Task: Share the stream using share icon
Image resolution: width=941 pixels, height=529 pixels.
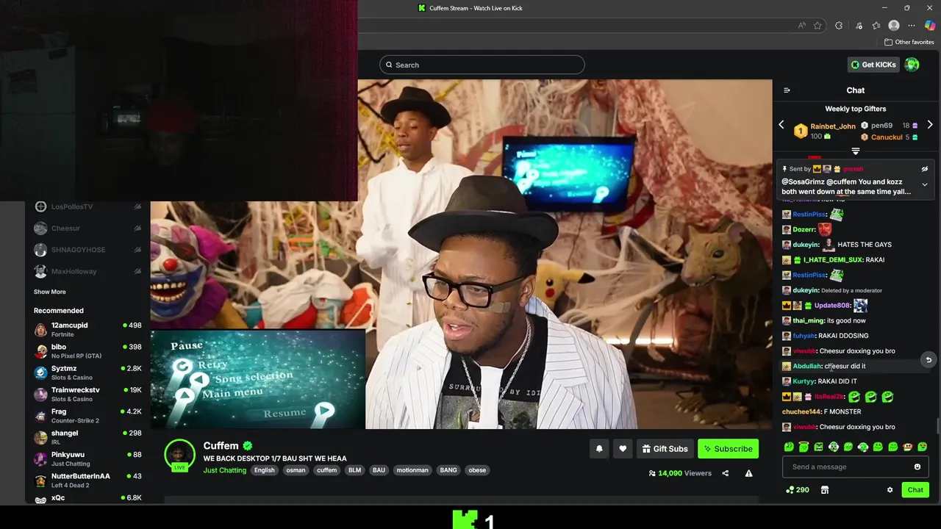Action: 726,473
